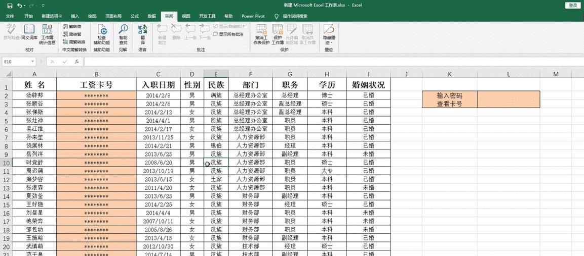The height and width of the screenshot is (256, 584).
Task: Click the fx insert function button
Action: [x=76, y=62]
